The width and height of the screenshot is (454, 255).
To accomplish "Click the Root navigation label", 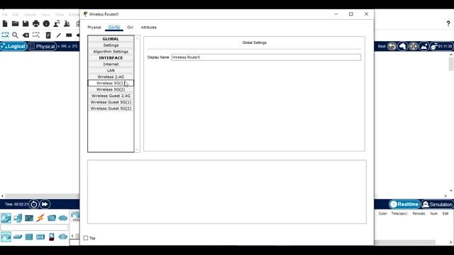I will (382, 46).
